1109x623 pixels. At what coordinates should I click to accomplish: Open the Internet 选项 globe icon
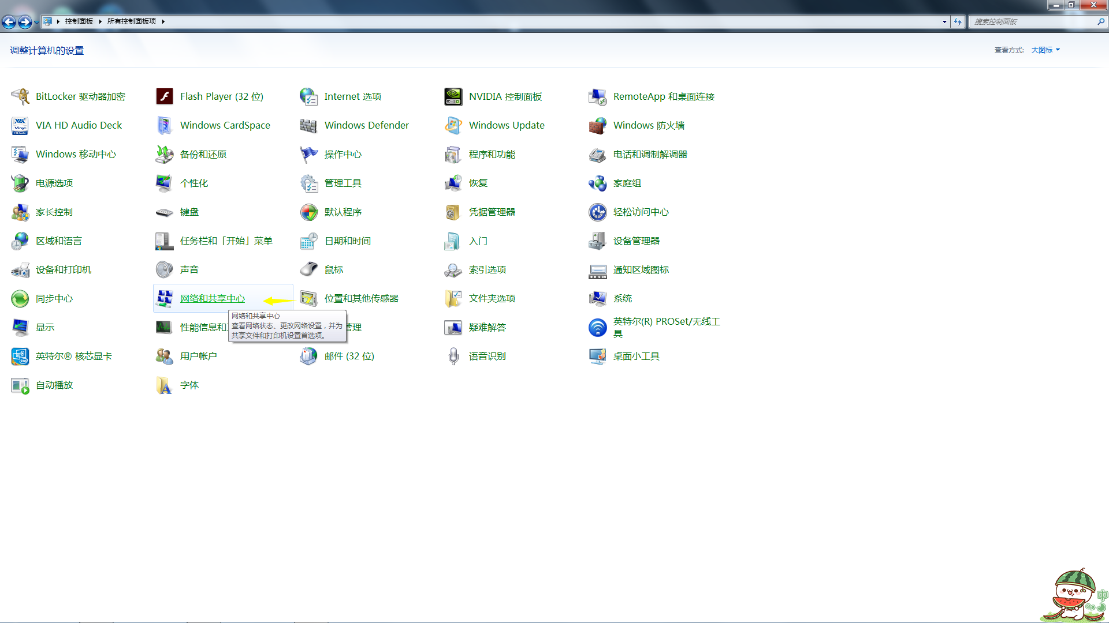[309, 96]
